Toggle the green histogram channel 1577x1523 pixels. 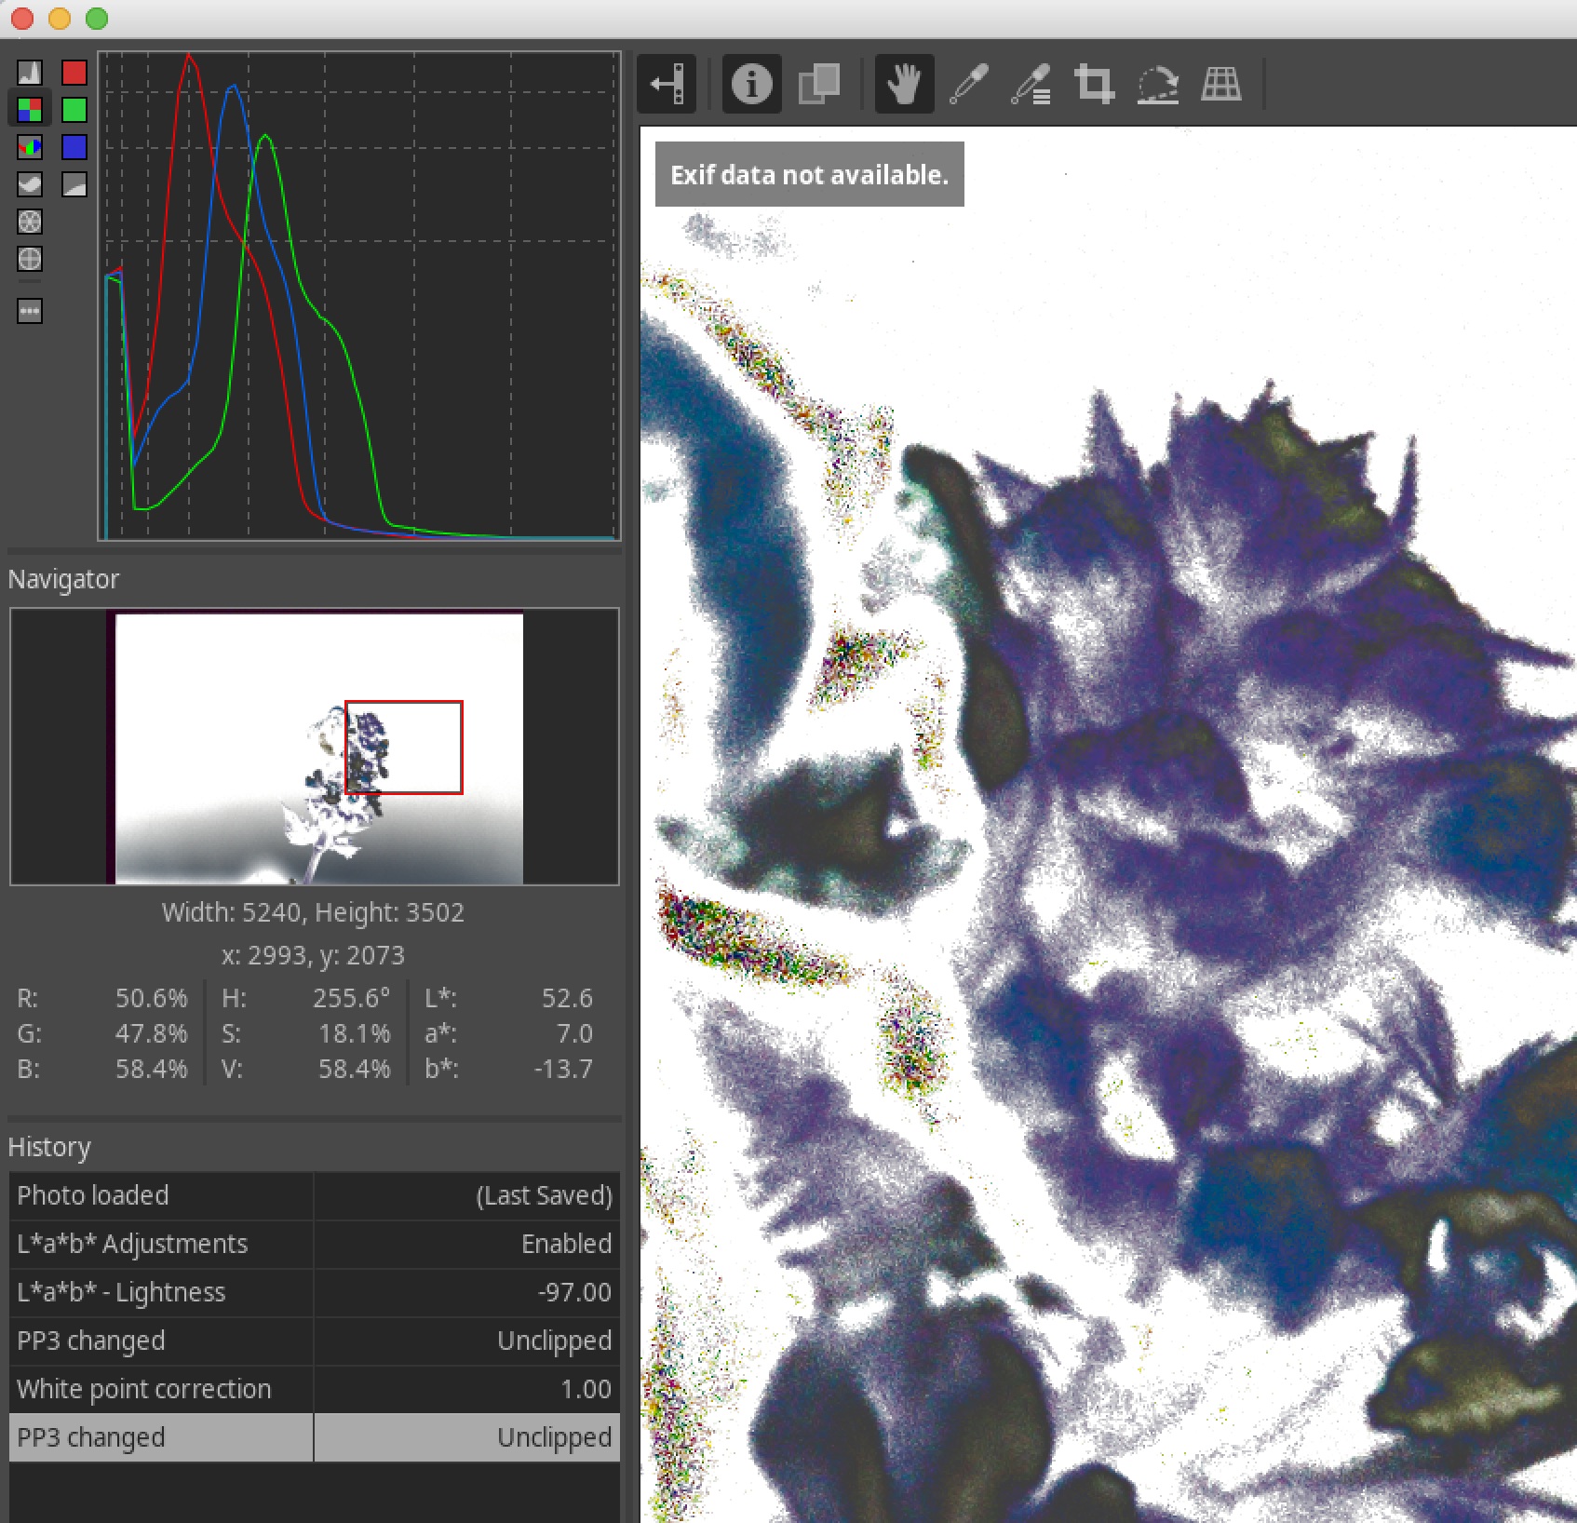coord(74,110)
